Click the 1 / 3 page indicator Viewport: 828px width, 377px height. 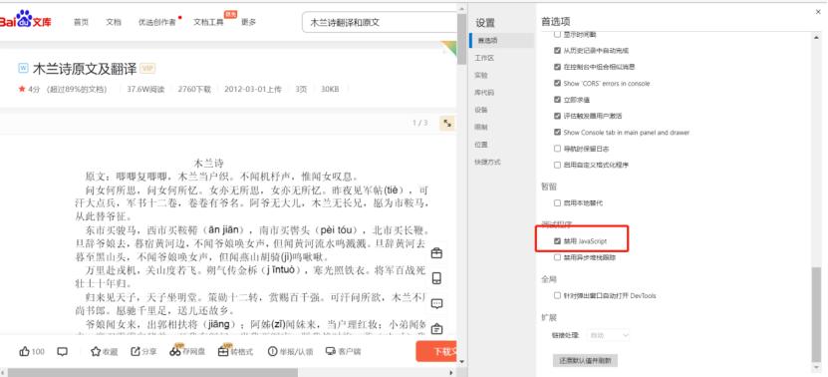click(x=419, y=124)
